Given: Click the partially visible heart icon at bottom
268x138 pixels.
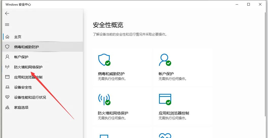Looking at the screenshot, I should [x=165, y=136].
